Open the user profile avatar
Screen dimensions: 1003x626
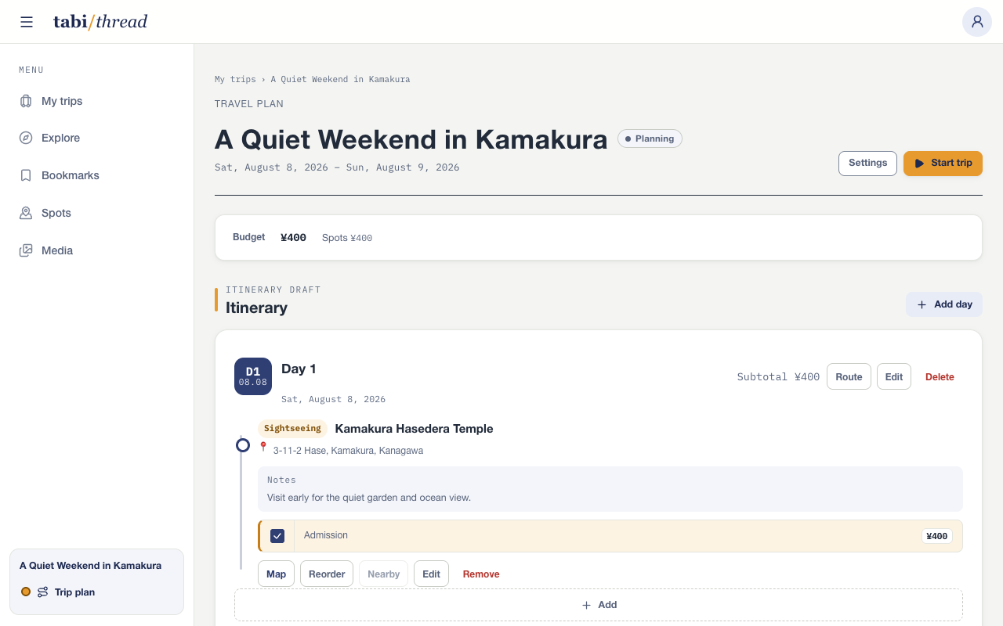[x=977, y=22]
